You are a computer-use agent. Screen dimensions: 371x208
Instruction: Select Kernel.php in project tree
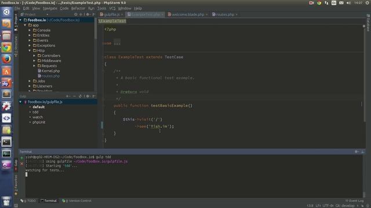[50, 70]
